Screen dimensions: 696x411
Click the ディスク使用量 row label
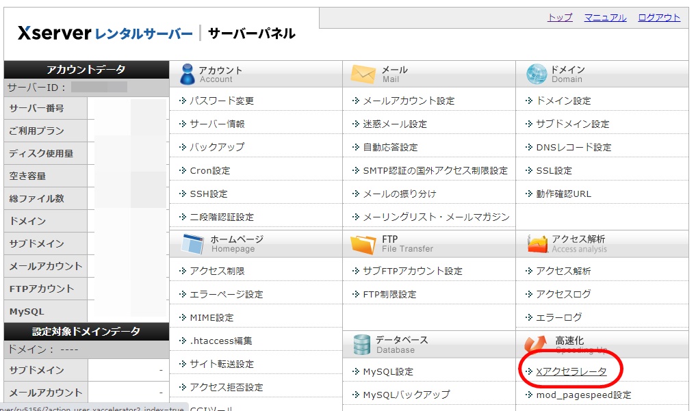click(x=41, y=153)
